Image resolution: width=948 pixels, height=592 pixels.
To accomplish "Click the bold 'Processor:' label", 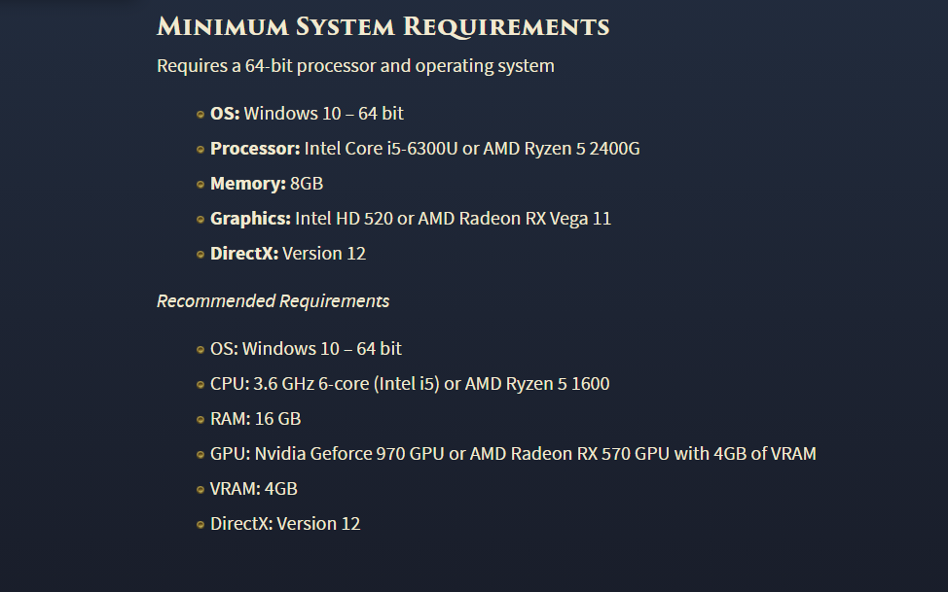I will click(255, 149).
